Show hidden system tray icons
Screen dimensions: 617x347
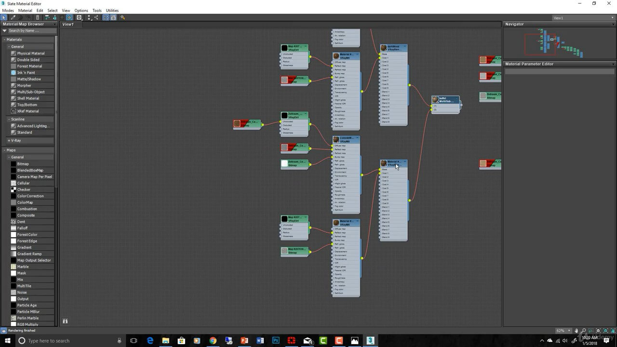tap(542, 340)
